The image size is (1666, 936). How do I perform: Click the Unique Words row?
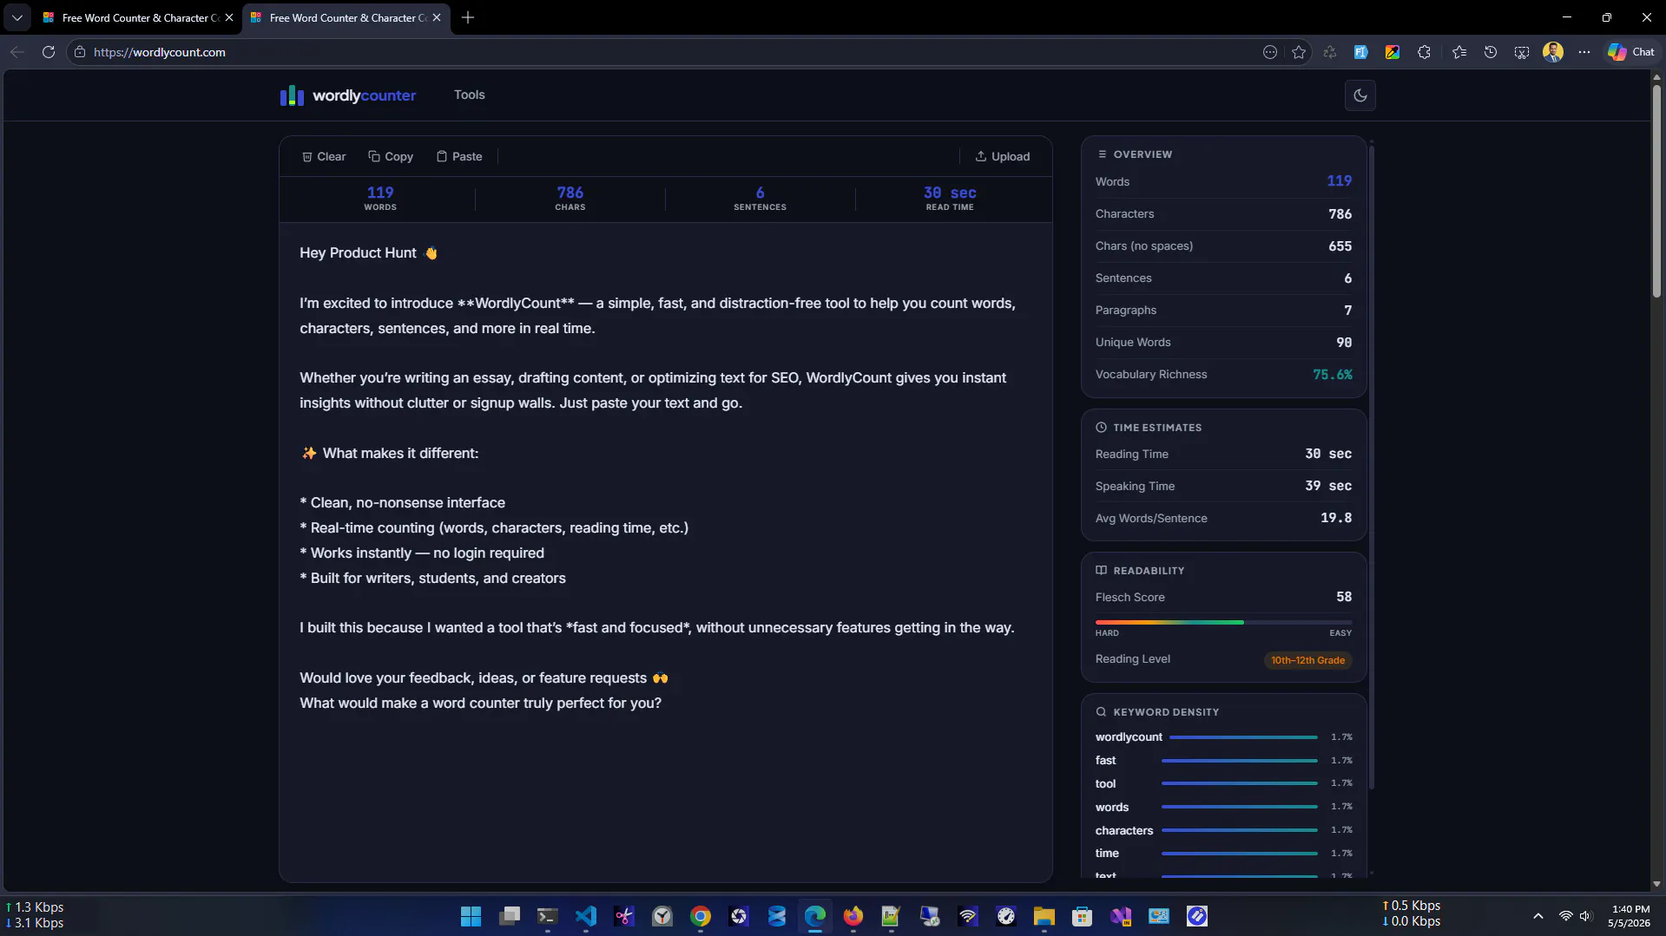(1223, 343)
